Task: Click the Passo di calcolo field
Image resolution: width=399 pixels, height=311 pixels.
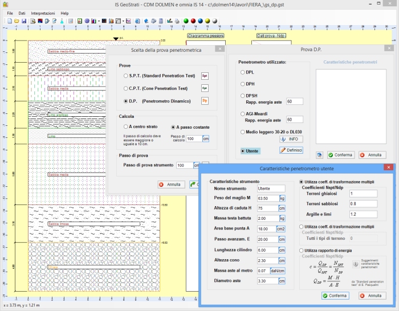Action: tap(194, 139)
